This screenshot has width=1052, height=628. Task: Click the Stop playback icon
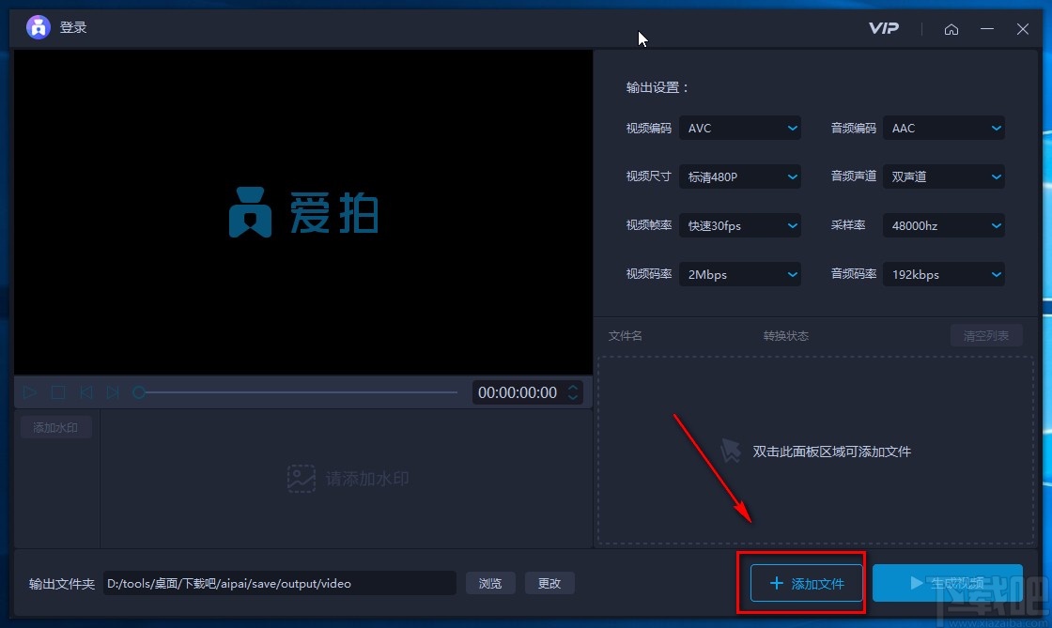57,392
